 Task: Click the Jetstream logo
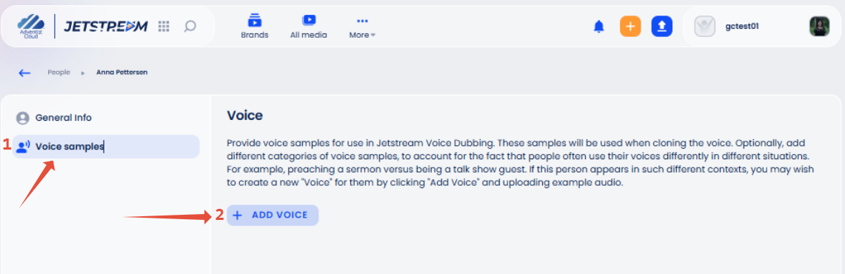(x=106, y=26)
